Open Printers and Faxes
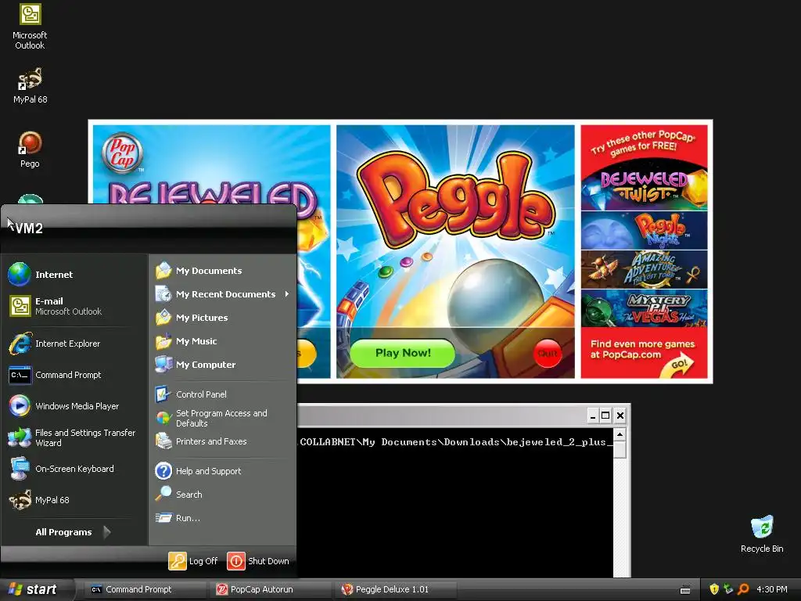 click(223, 441)
